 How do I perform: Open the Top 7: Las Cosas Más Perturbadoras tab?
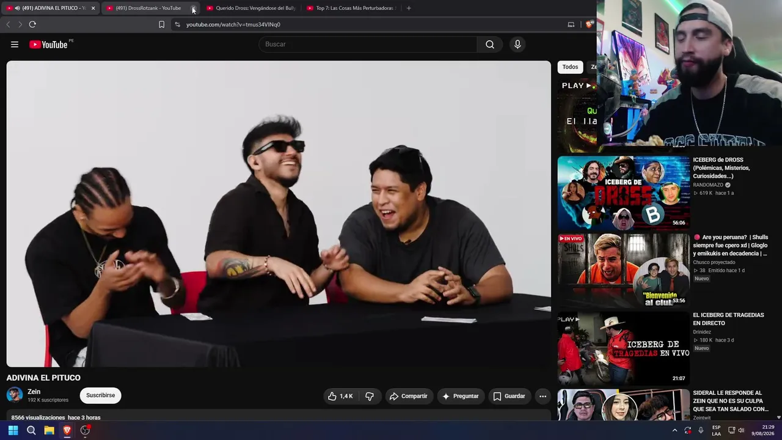[351, 8]
